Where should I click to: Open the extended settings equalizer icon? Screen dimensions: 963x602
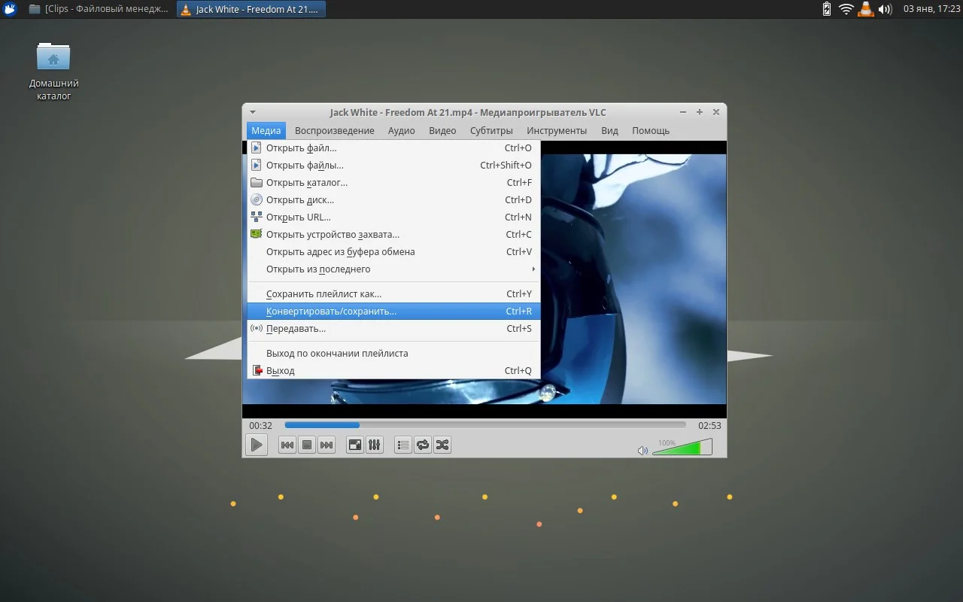[374, 445]
